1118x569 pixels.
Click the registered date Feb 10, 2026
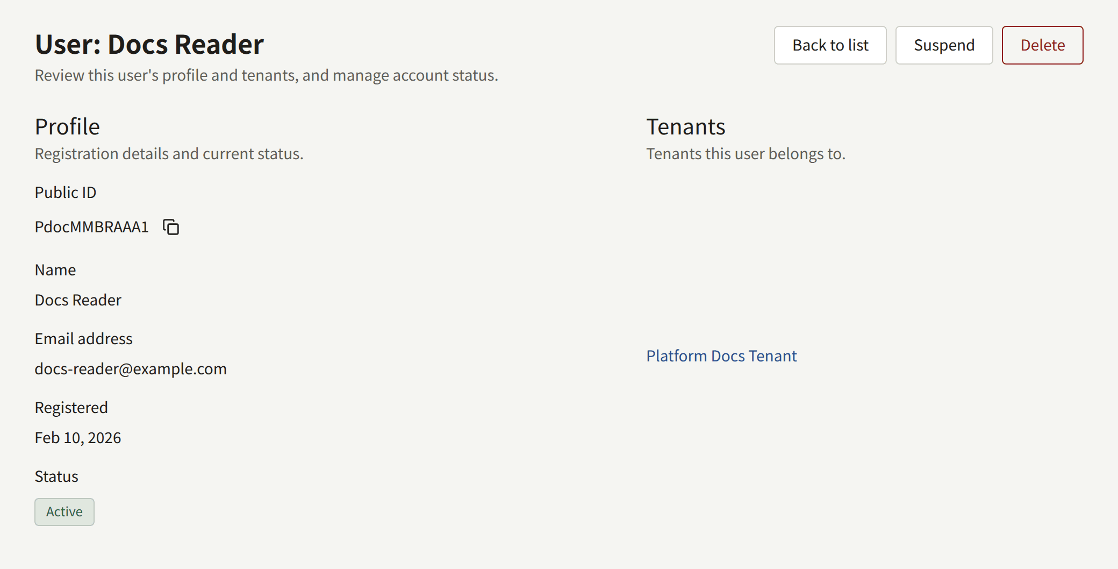coord(78,438)
